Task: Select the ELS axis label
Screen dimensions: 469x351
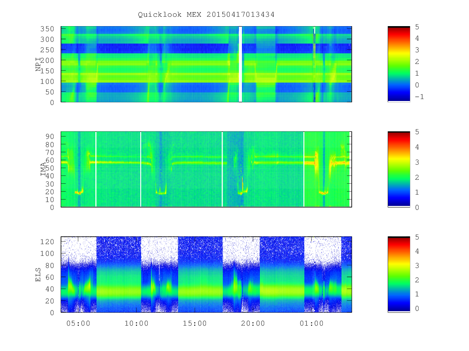Action: 38,275
